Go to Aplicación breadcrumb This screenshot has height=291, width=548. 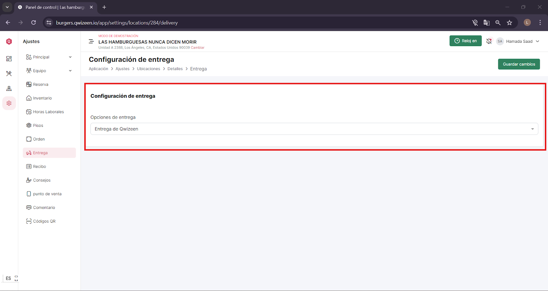(98, 69)
